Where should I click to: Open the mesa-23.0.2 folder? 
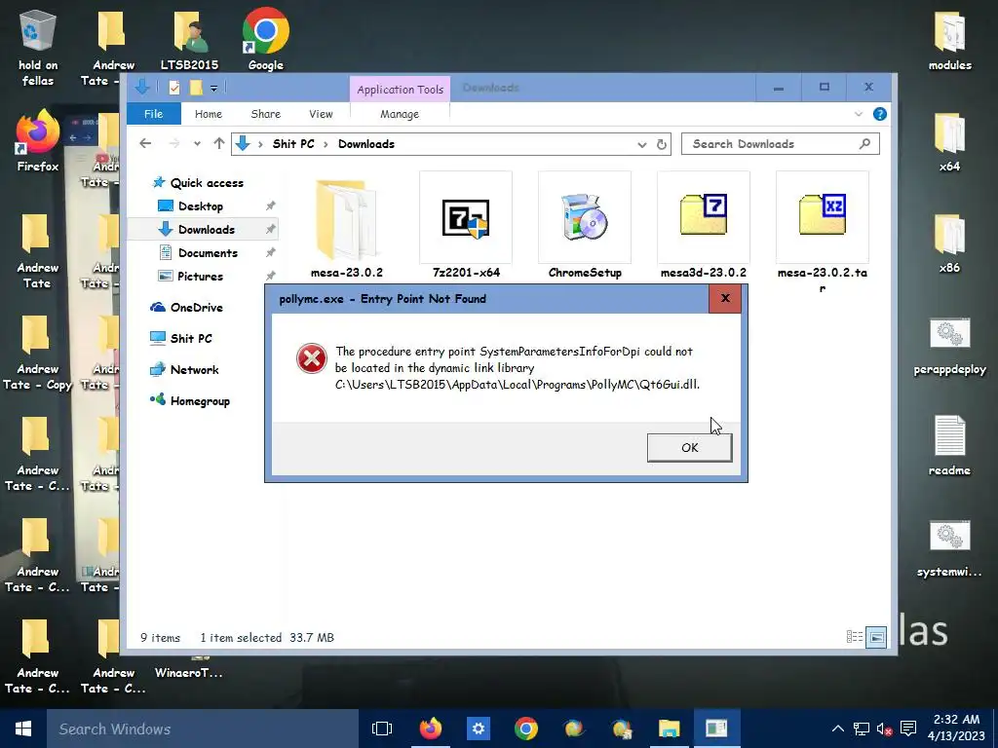tap(347, 226)
